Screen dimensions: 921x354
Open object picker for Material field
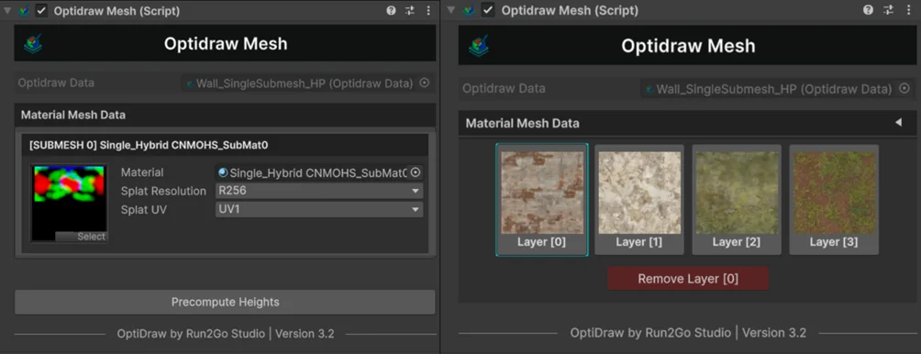coord(416,172)
